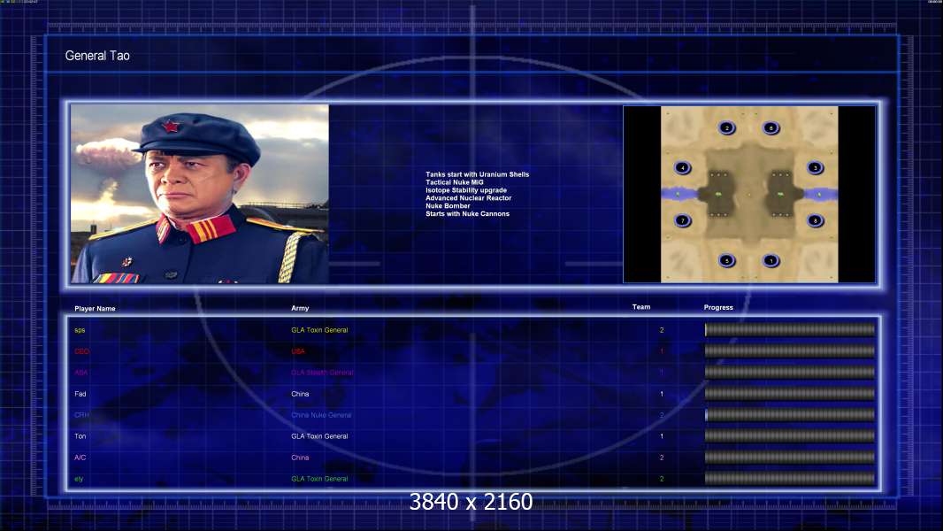Viewport: 943px width, 531px height.
Task: Click start position 5 marker on minimap
Action: pos(726,261)
